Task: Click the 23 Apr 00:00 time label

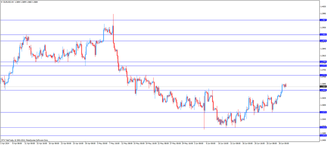Action: pyautogui.click(x=66, y=143)
